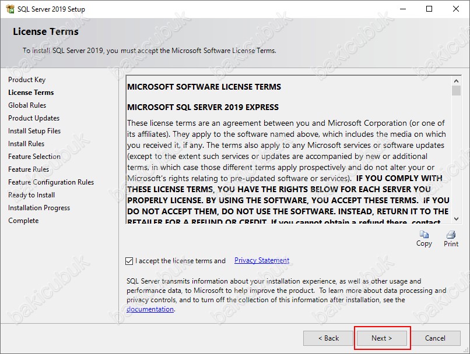Cancel the SQL Server setup
Screen dimensions: 470x354
435,338
